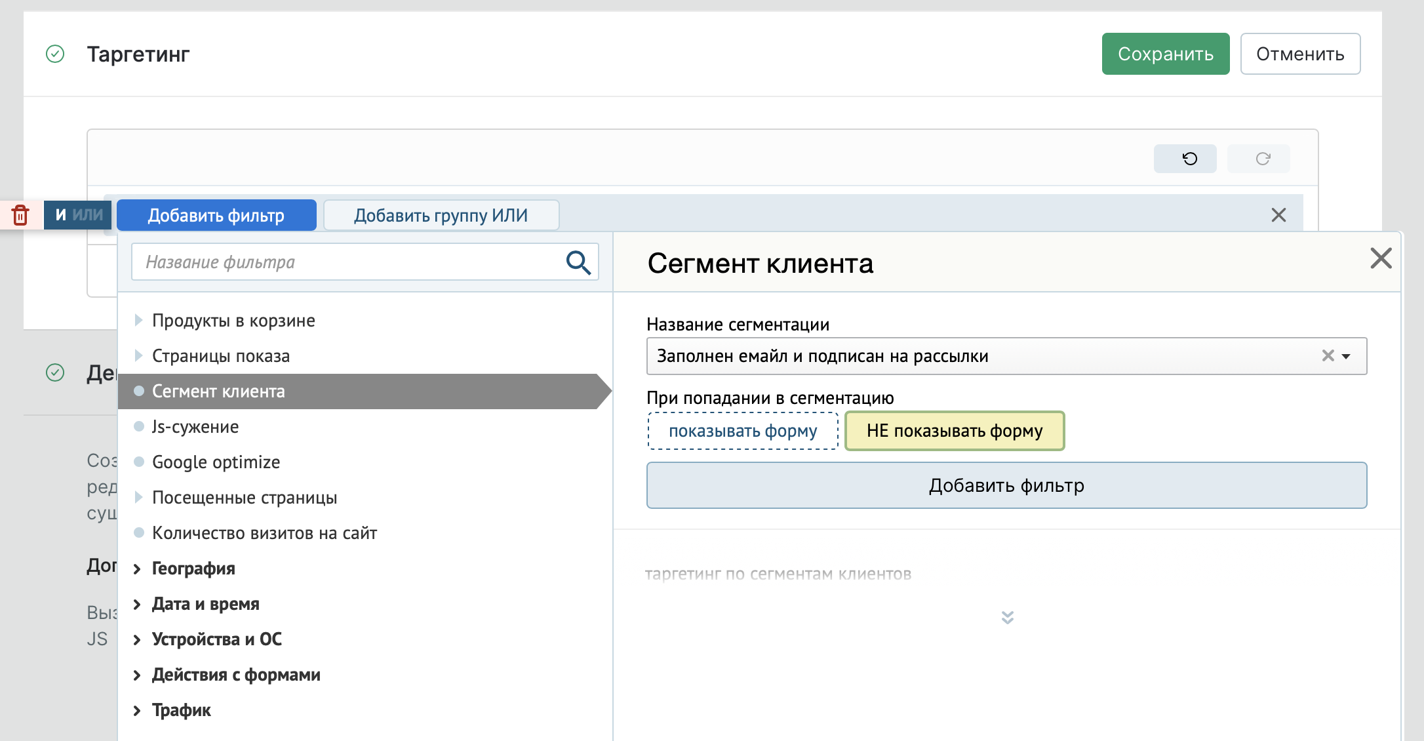The height and width of the screenshot is (741, 1424).
Task: Clear the selected segmentation value
Action: click(1328, 355)
